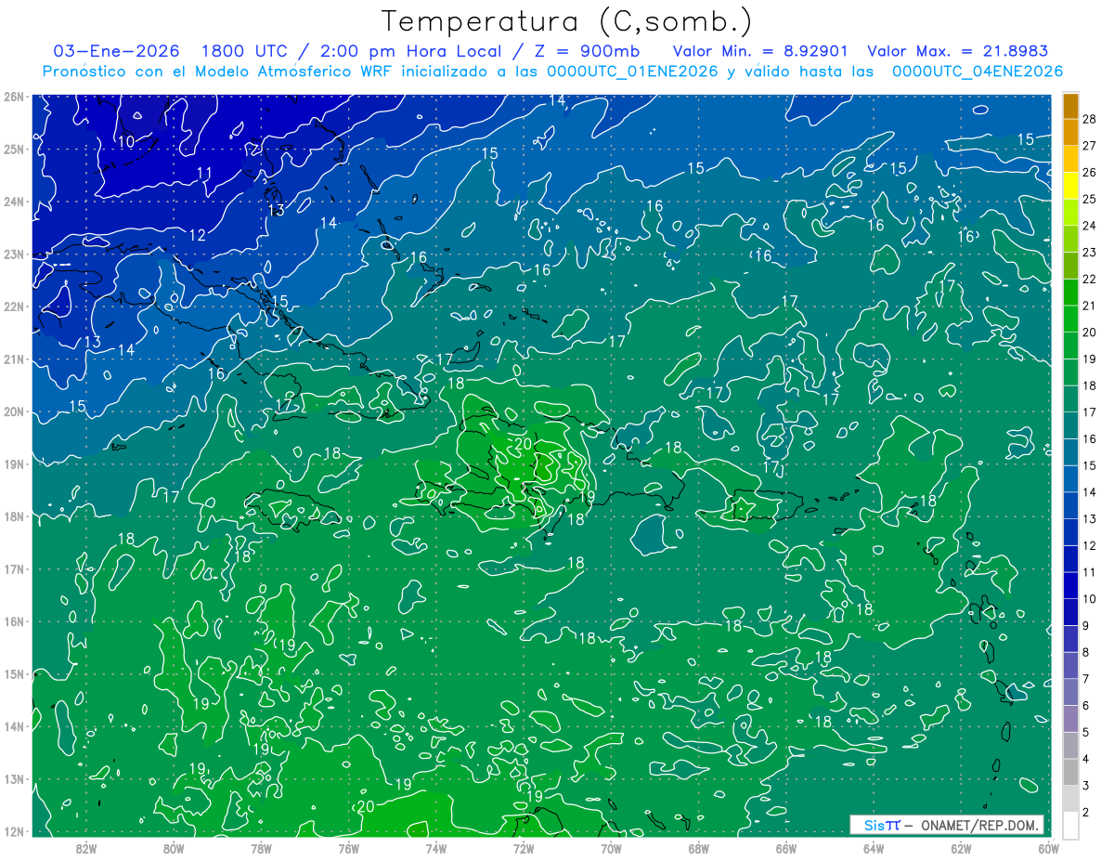Viewport: 1114px width, 861px height.
Task: Click the '26N' latitude axis label
Action: pyautogui.click(x=13, y=97)
